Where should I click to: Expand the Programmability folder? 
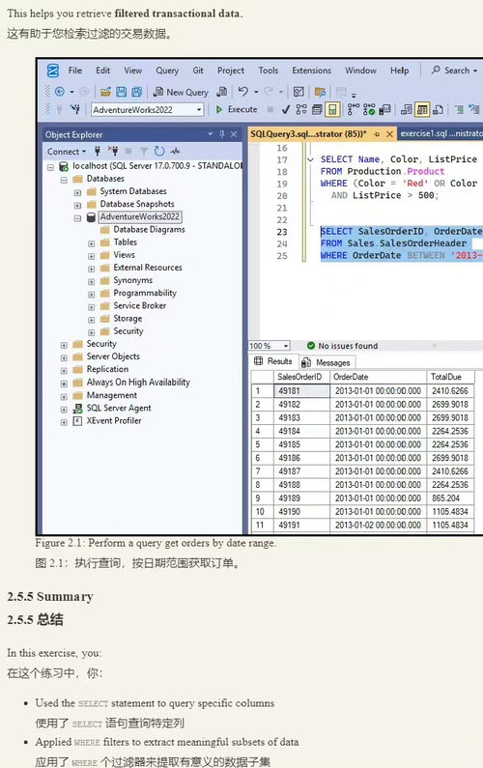(91, 295)
